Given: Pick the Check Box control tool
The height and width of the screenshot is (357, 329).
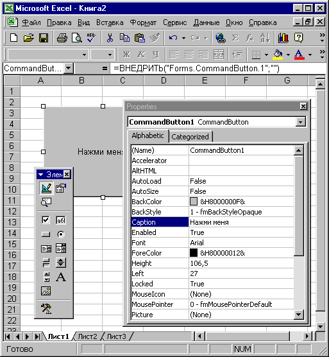Looking at the screenshot, I should click(x=46, y=220).
